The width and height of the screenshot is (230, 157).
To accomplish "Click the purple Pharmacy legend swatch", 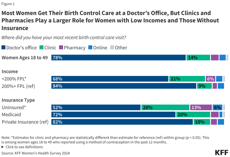I will pyautogui.click(x=61, y=48).
